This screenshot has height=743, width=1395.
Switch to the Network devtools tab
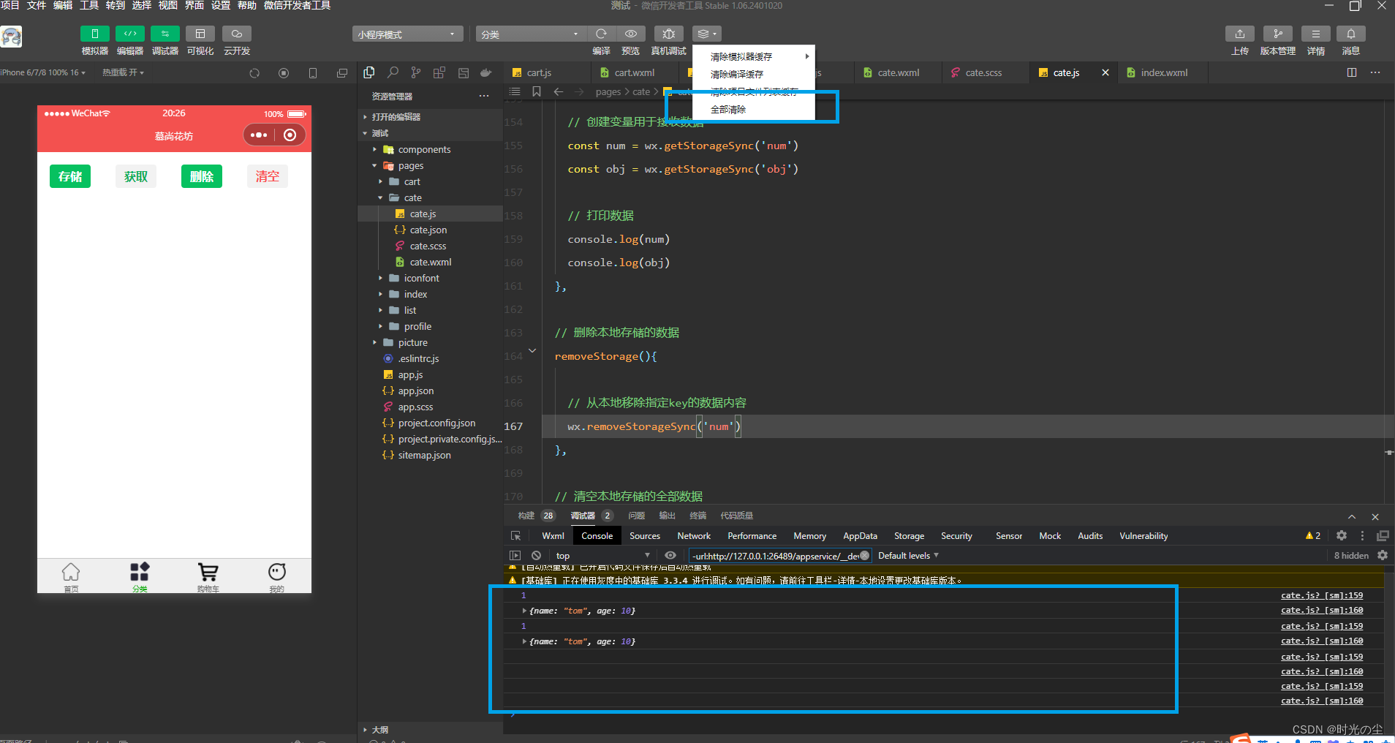pos(694,536)
